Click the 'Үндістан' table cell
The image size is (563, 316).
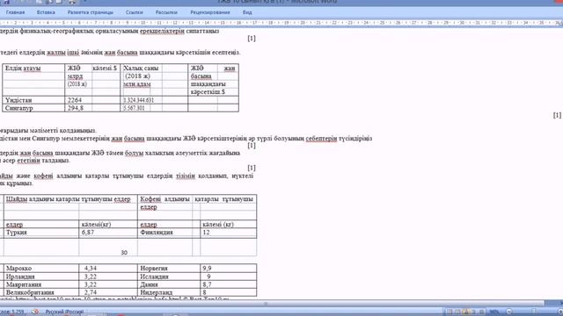33,100
